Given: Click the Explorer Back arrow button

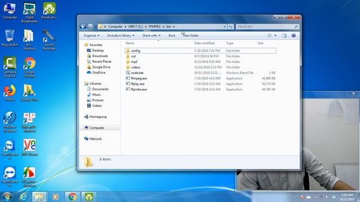Looking at the screenshot, I should coord(83,26).
